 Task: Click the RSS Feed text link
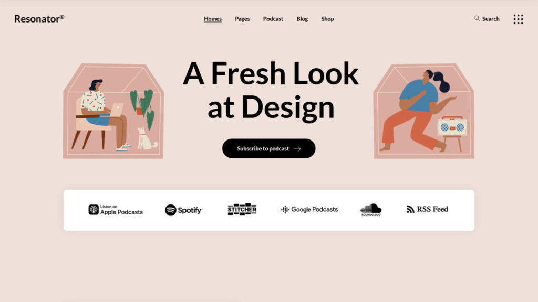point(432,209)
